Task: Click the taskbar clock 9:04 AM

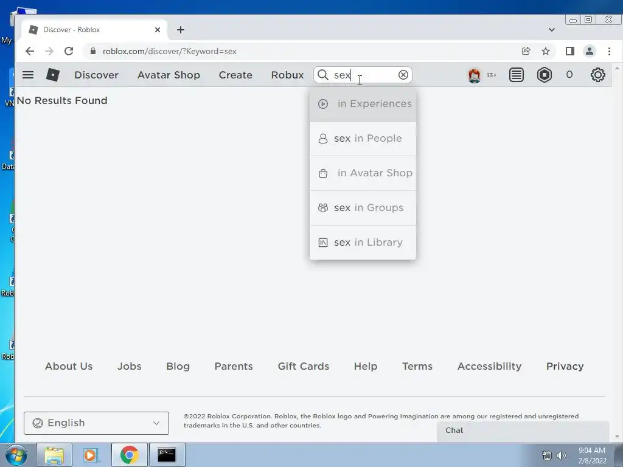Action: coord(591,451)
